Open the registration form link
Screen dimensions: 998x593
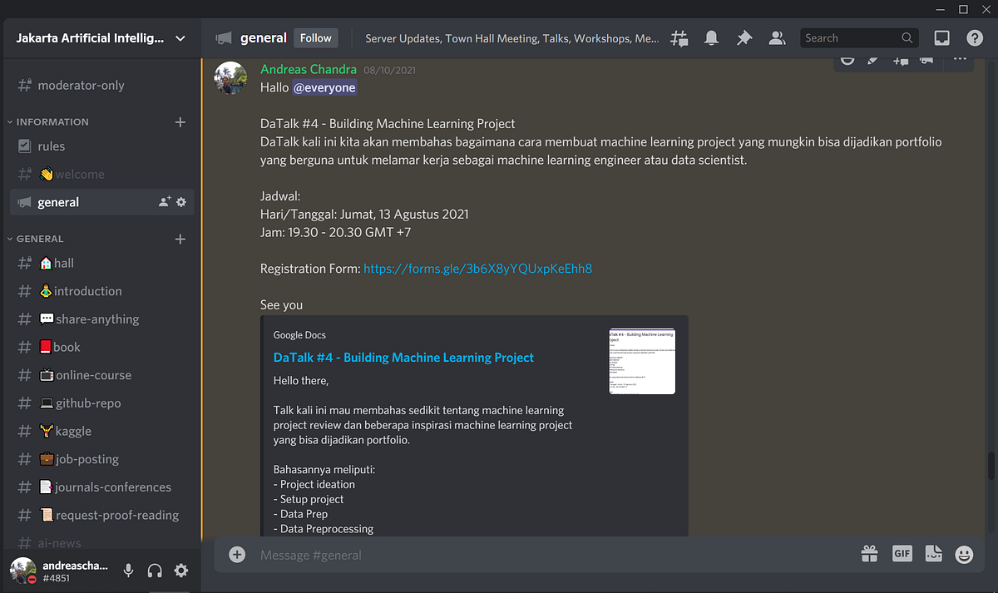coord(477,269)
